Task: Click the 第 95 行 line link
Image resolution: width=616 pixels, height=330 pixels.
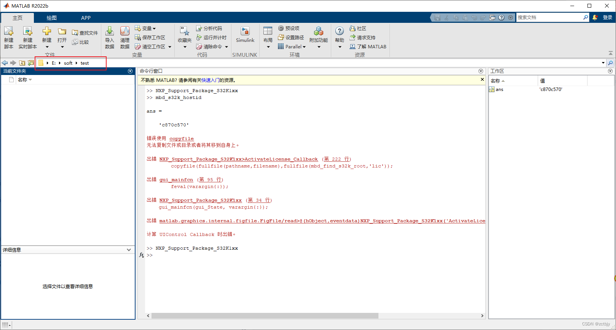Action: (x=210, y=180)
